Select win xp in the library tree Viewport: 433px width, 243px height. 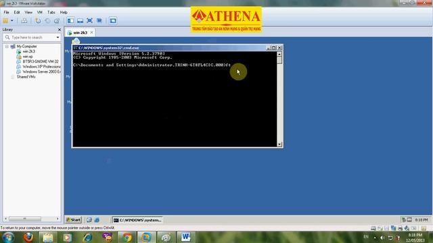pos(28,57)
